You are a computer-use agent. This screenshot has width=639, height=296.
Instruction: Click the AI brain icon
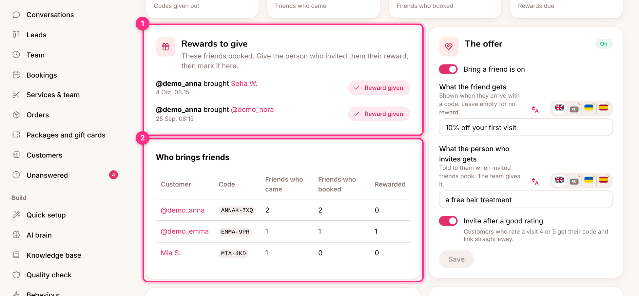coord(16,235)
